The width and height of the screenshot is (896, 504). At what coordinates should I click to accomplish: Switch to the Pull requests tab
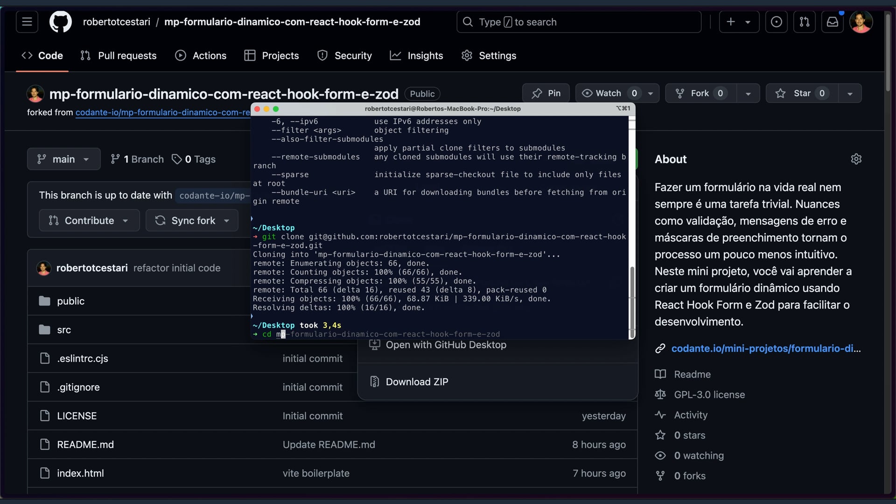[119, 56]
